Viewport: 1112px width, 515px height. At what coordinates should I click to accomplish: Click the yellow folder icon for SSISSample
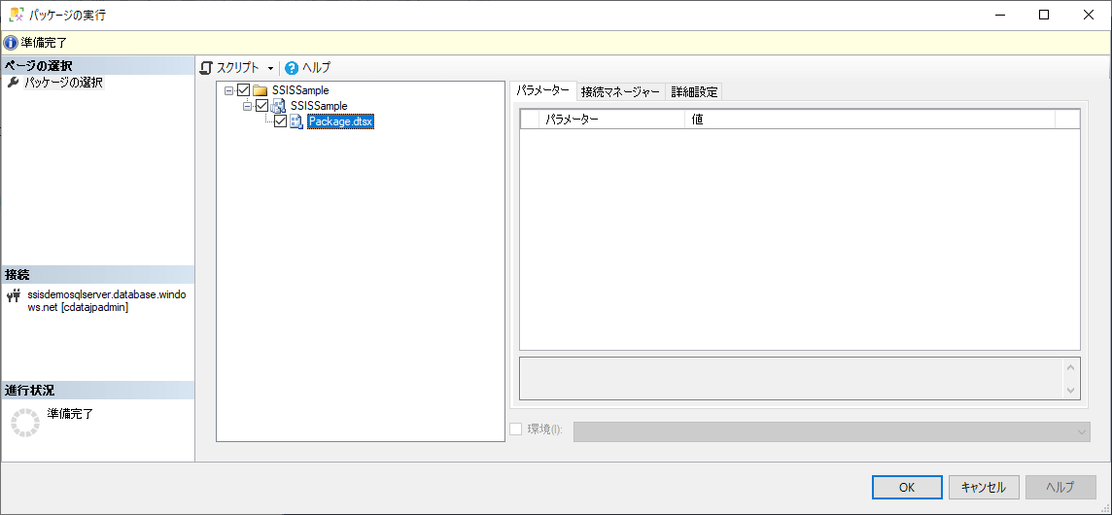[x=260, y=90]
